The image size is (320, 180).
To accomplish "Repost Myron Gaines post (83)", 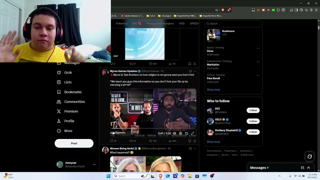I will click(x=132, y=141).
